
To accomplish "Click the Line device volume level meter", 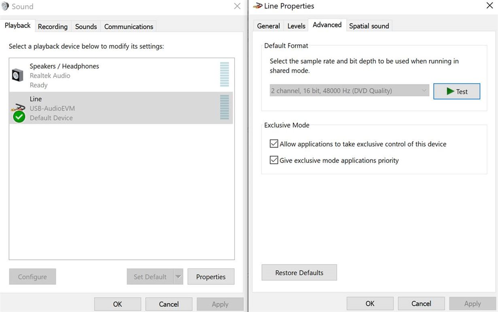I will (x=224, y=107).
